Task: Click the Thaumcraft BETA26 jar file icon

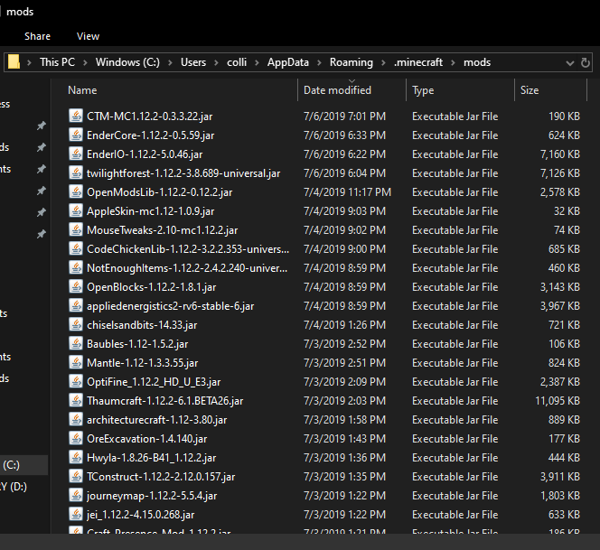Action: click(x=76, y=400)
